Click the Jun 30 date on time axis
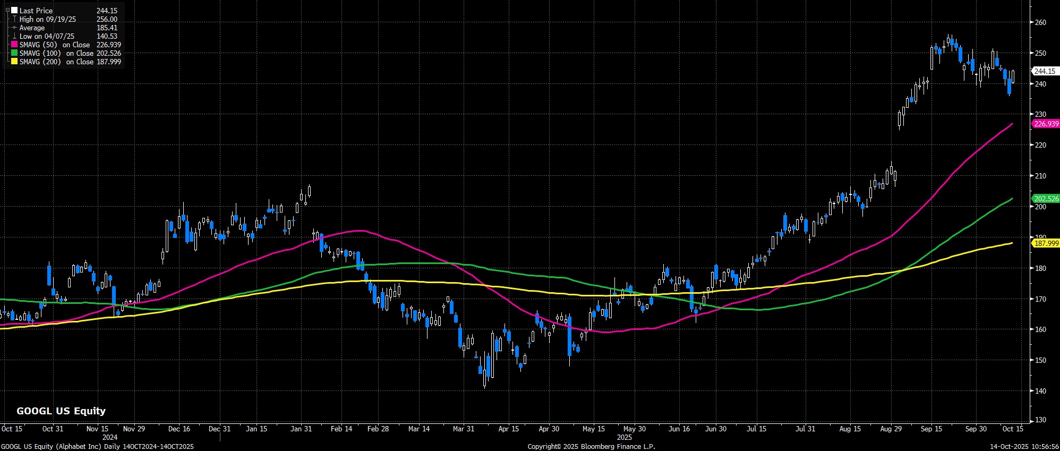The height and width of the screenshot is (451, 1060). click(x=716, y=429)
